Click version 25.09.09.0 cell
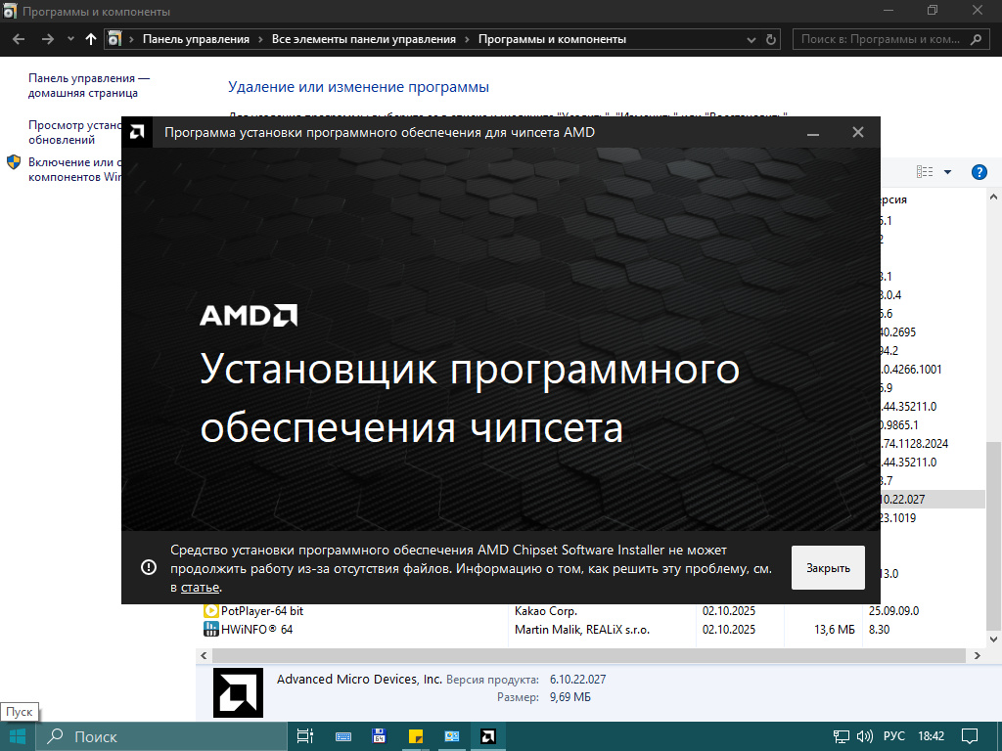The width and height of the screenshot is (1002, 751). point(893,610)
